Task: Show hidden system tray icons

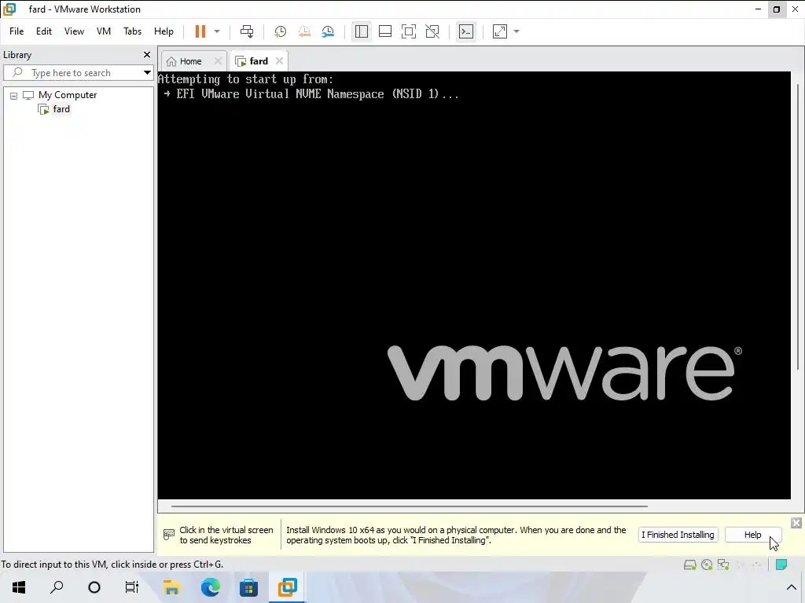Action: [791, 587]
